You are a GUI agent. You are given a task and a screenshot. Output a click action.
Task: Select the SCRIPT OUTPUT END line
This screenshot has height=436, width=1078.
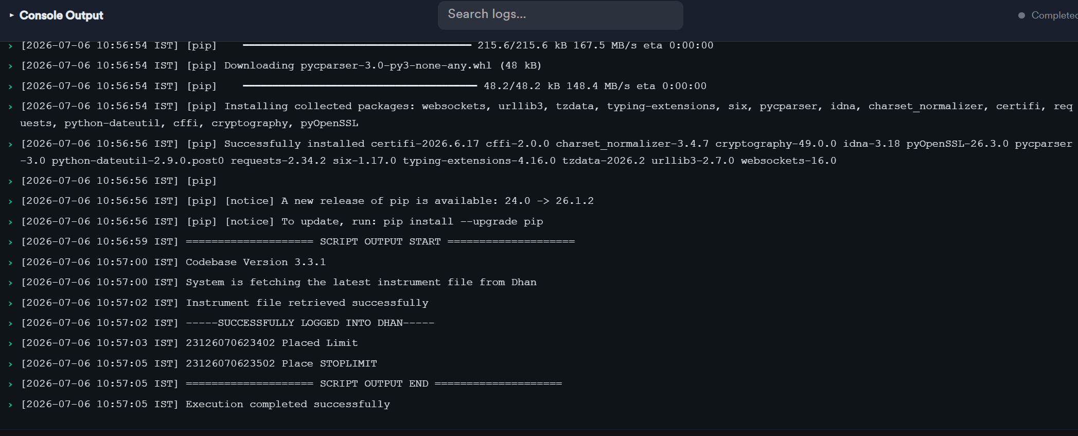pos(291,383)
